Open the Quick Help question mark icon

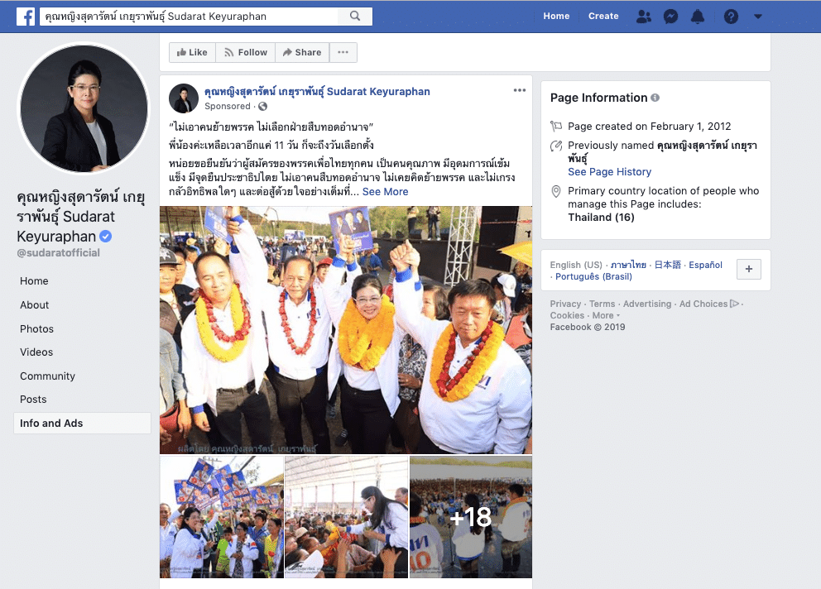pos(731,17)
